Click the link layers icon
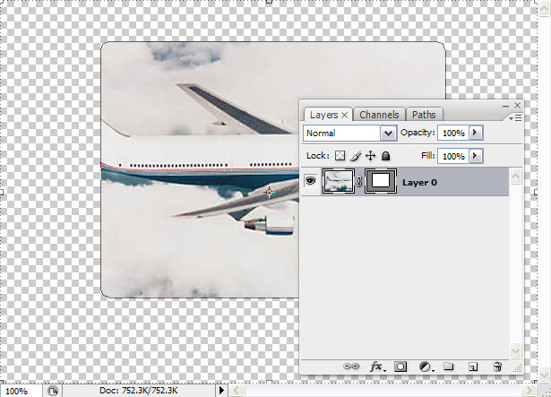Screen dimensions: 551x397 [353, 367]
